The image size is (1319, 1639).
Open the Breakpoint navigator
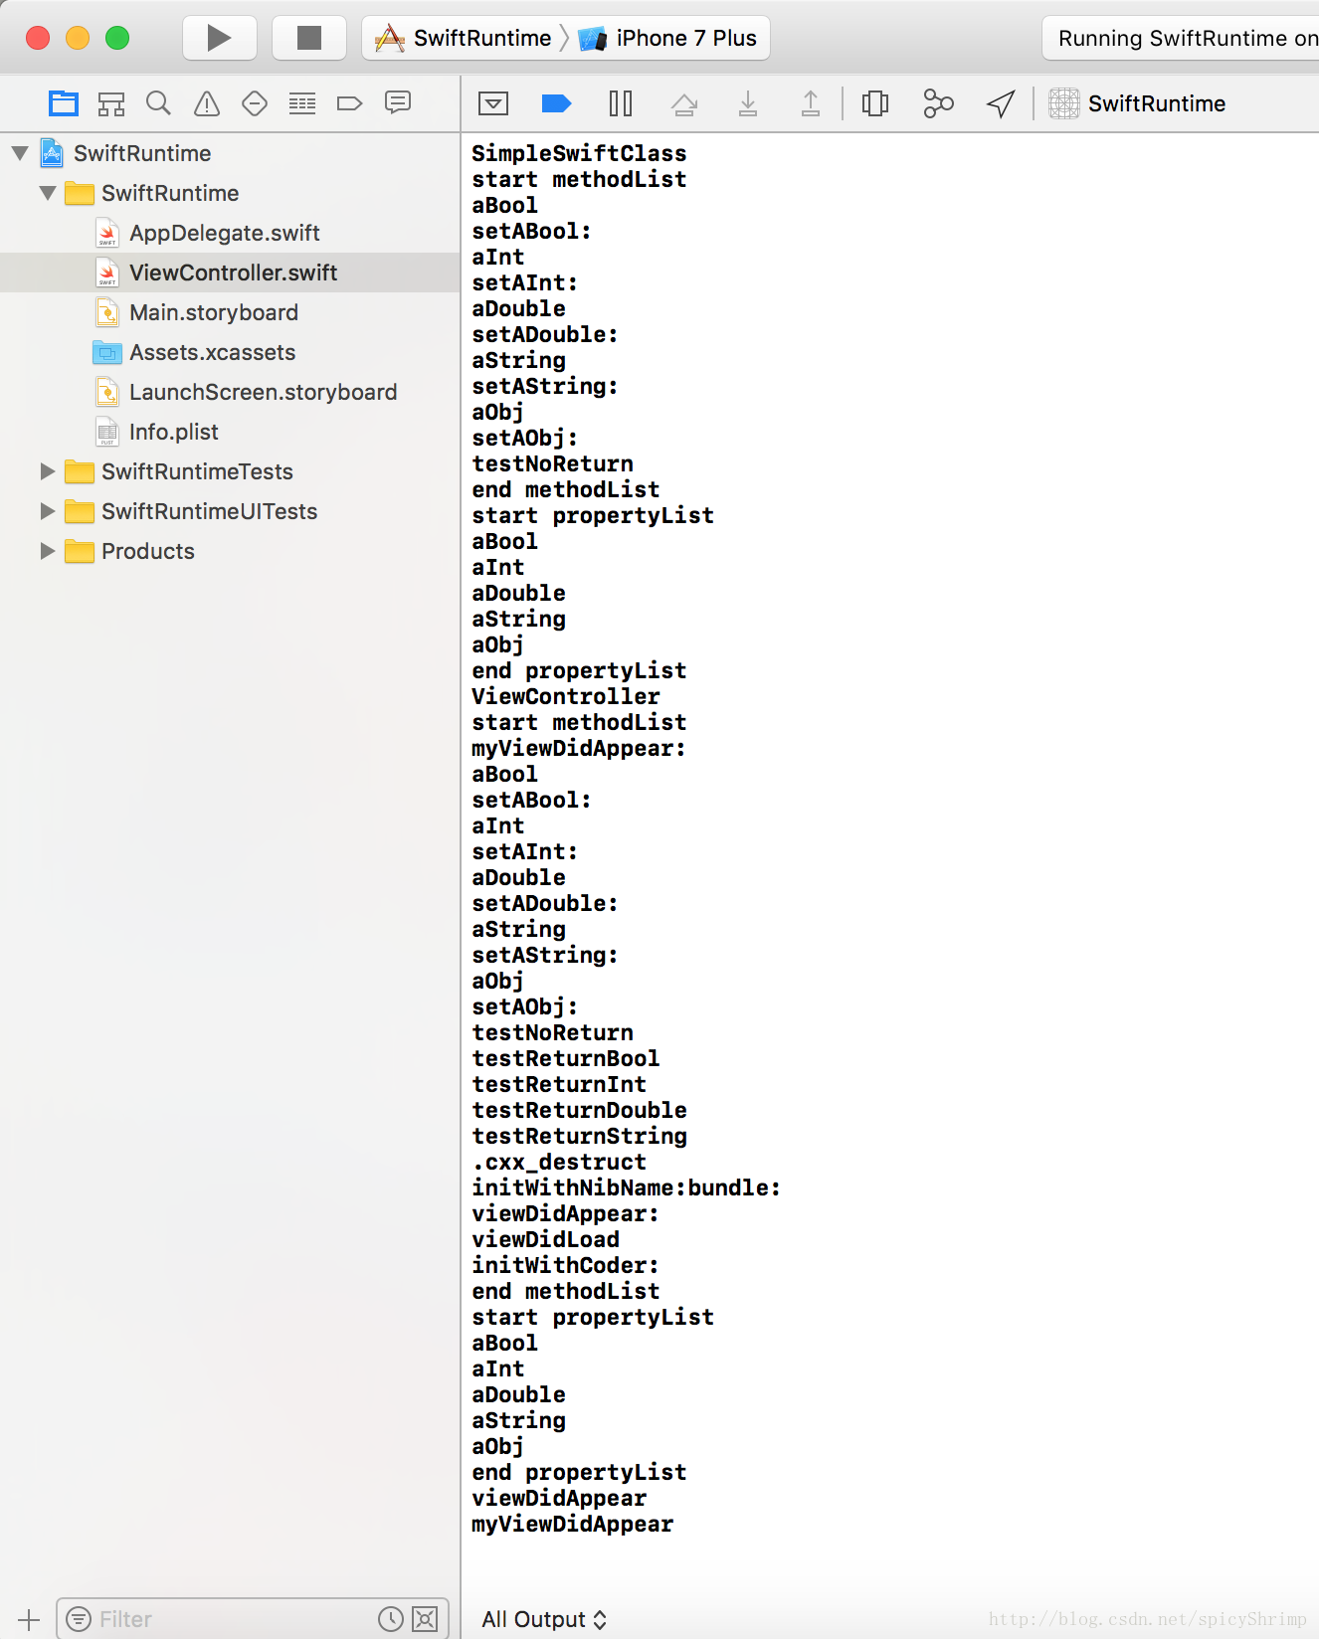coord(350,103)
